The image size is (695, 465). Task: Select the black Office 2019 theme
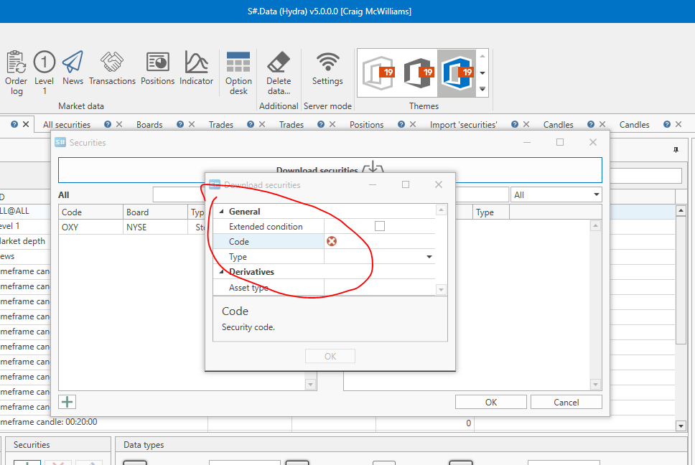click(418, 73)
